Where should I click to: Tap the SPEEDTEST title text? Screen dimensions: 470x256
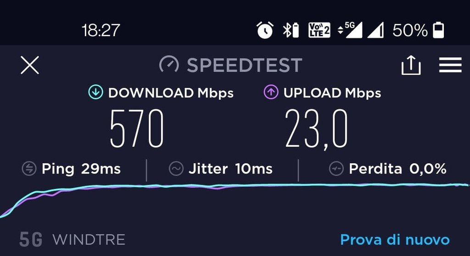245,65
